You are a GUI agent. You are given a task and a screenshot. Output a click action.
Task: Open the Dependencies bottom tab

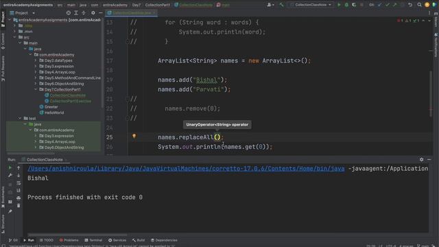(x=164, y=240)
